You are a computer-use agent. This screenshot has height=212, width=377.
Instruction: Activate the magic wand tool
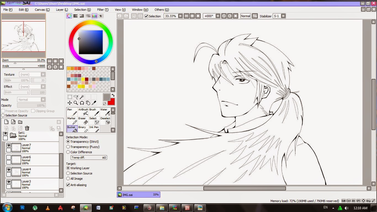tap(82, 97)
